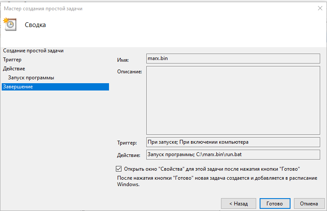Click the task wizard clock icon
The width and height of the screenshot is (327, 211).
9,24
